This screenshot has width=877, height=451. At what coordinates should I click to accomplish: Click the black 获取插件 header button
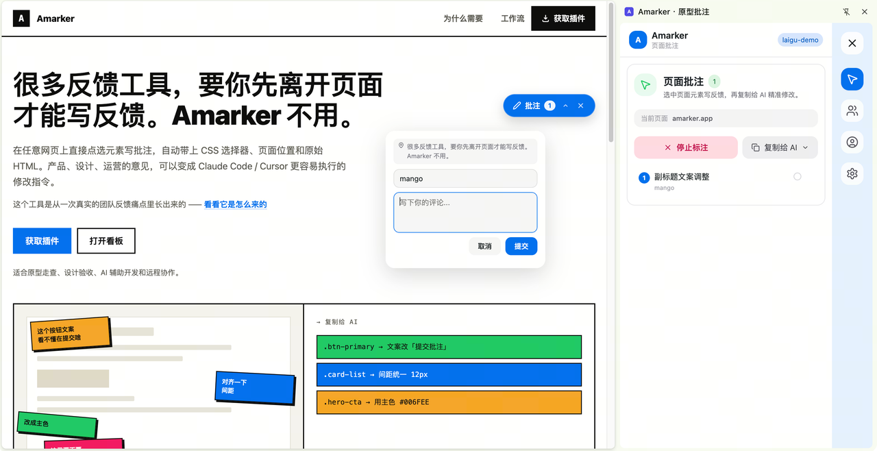point(563,19)
